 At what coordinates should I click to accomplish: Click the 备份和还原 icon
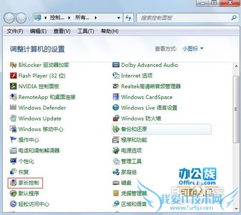pyautogui.click(x=116, y=129)
